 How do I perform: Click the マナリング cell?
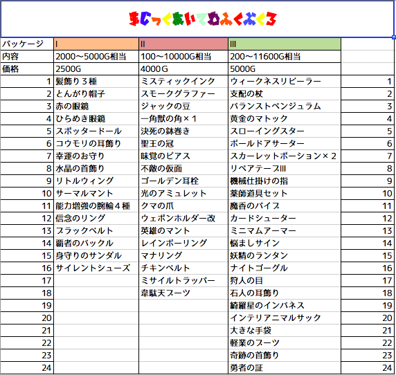183,255
